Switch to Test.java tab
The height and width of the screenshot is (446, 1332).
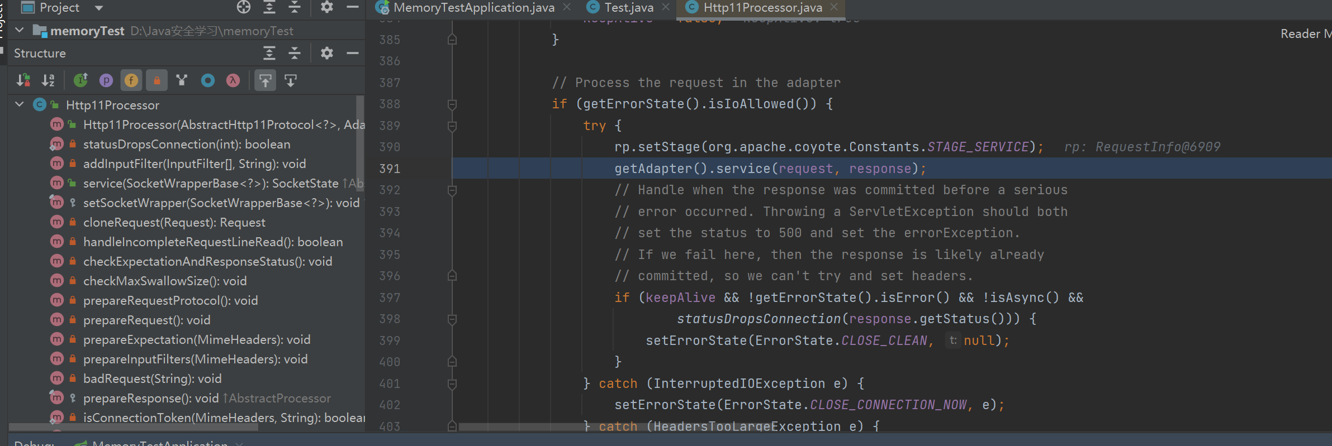(x=628, y=7)
